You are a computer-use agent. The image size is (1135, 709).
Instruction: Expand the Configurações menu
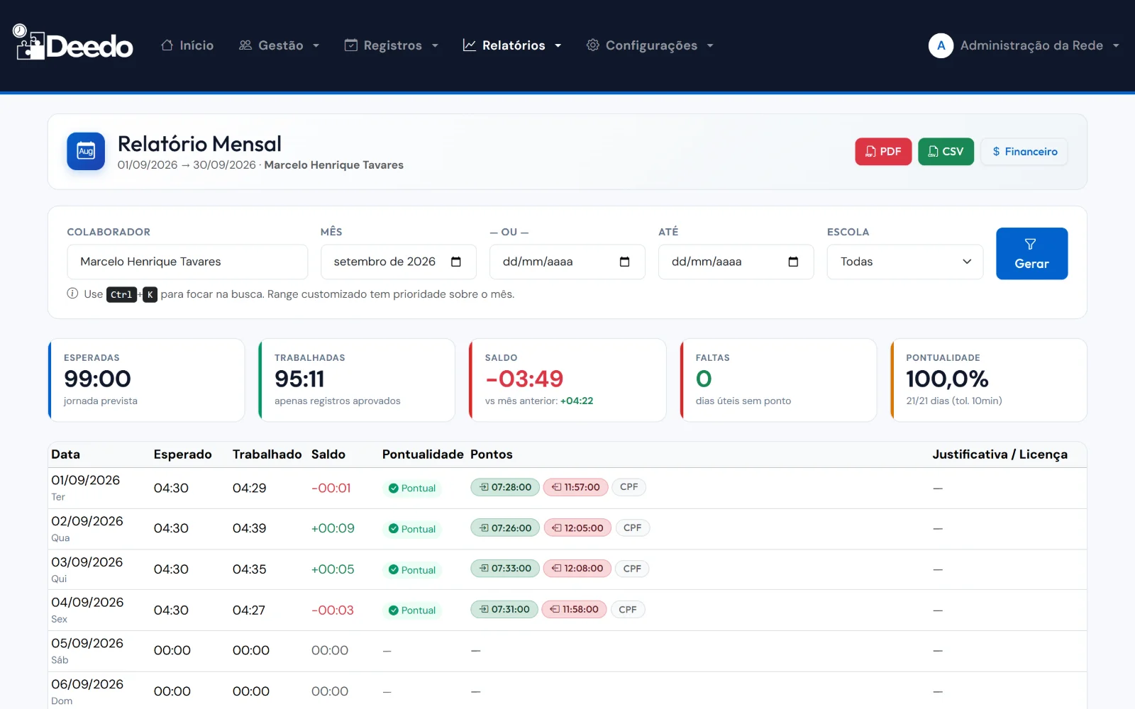650,45
